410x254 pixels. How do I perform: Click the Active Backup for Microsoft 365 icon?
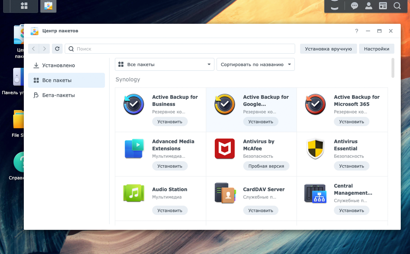coord(315,105)
